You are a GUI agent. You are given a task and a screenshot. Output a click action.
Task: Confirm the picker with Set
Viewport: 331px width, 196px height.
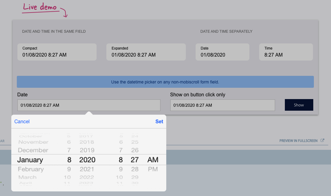coord(159,121)
